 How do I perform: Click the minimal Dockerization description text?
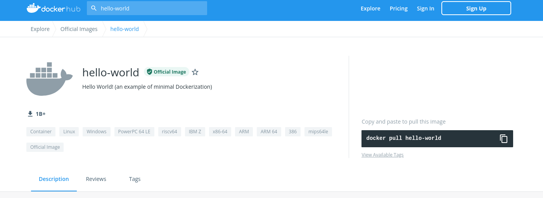tap(147, 87)
